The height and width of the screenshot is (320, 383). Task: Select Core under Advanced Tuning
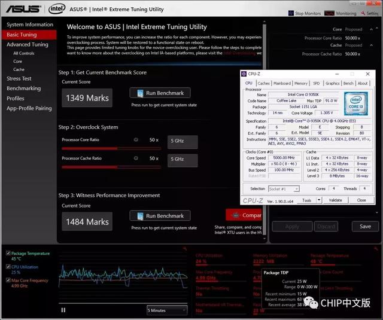pyautogui.click(x=17, y=61)
